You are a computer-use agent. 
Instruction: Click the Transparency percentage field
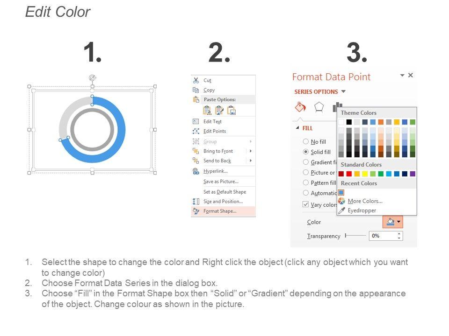click(x=382, y=236)
